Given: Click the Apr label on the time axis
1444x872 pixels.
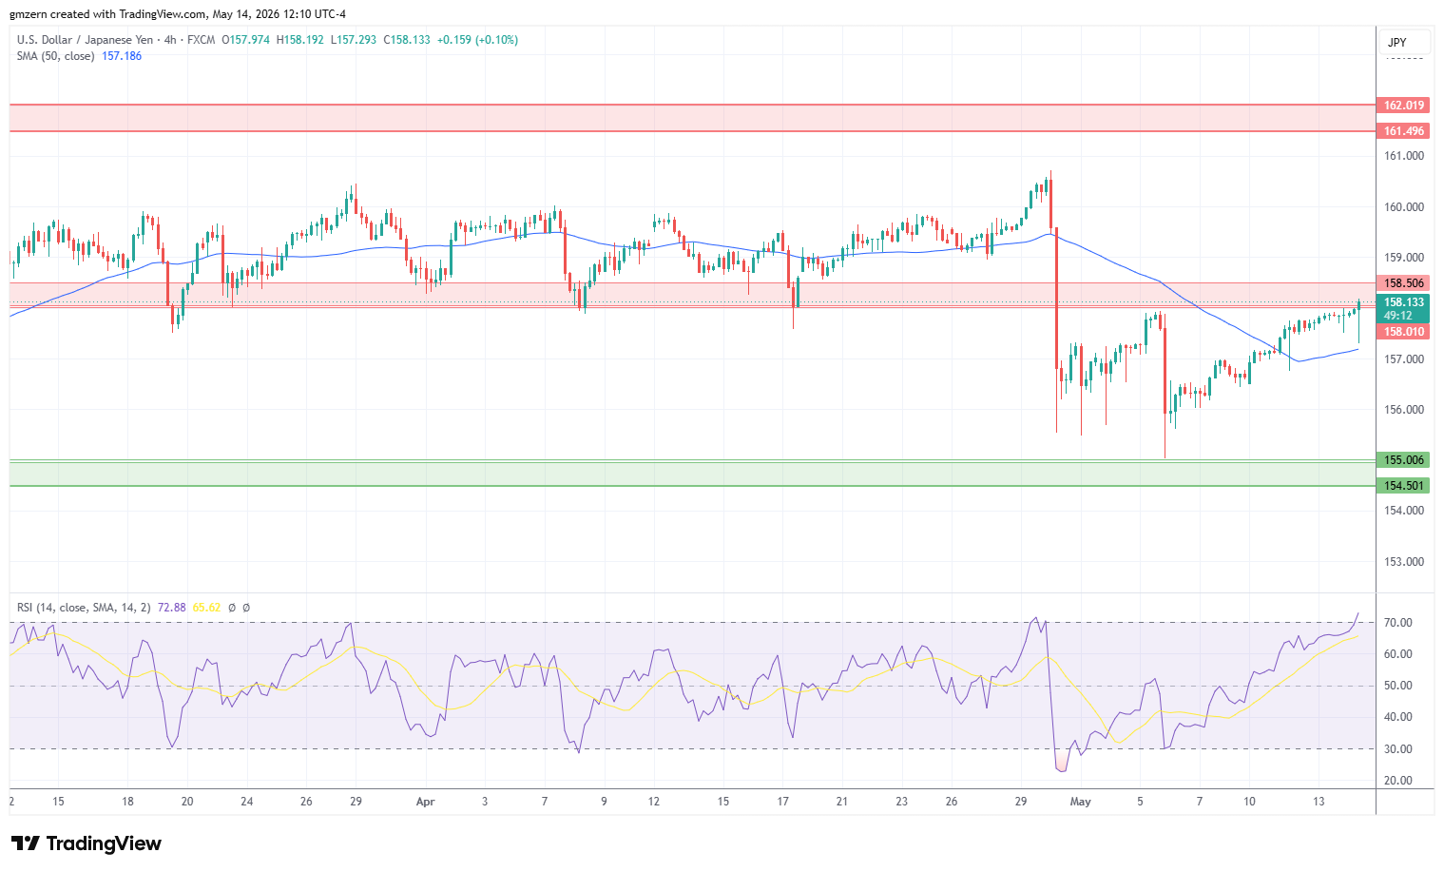Looking at the screenshot, I should [425, 802].
